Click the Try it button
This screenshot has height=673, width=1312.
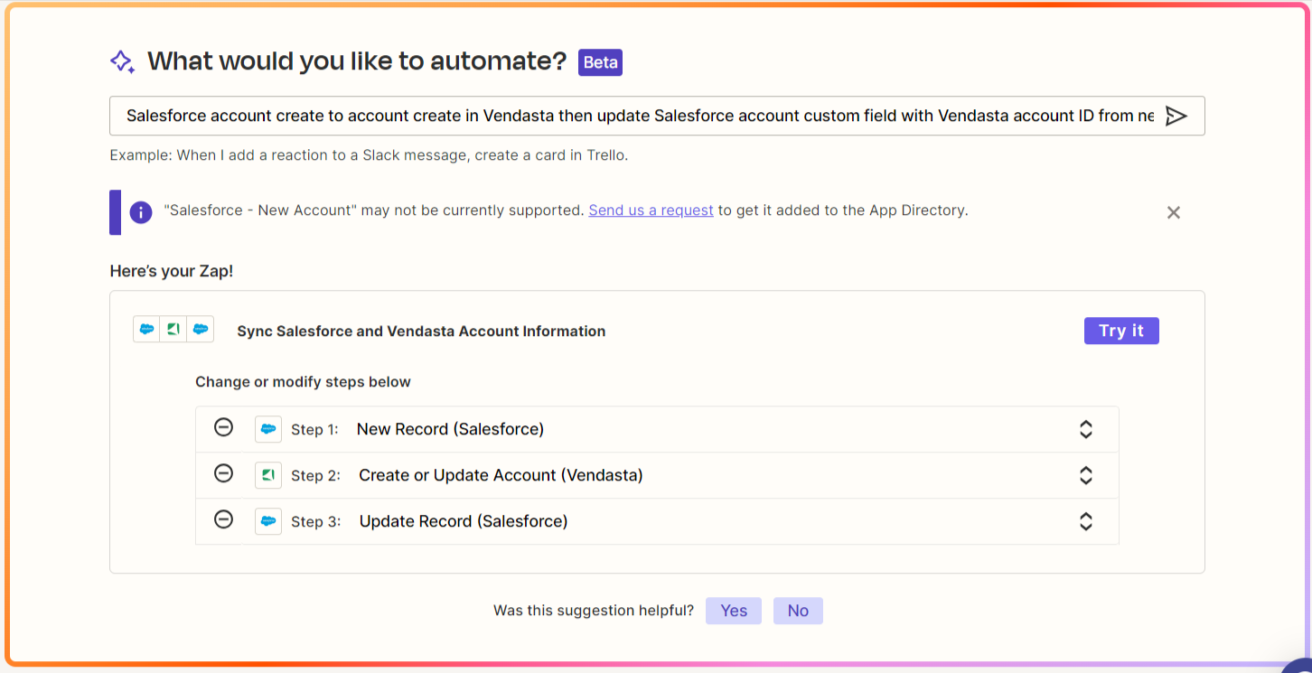pyautogui.click(x=1121, y=331)
